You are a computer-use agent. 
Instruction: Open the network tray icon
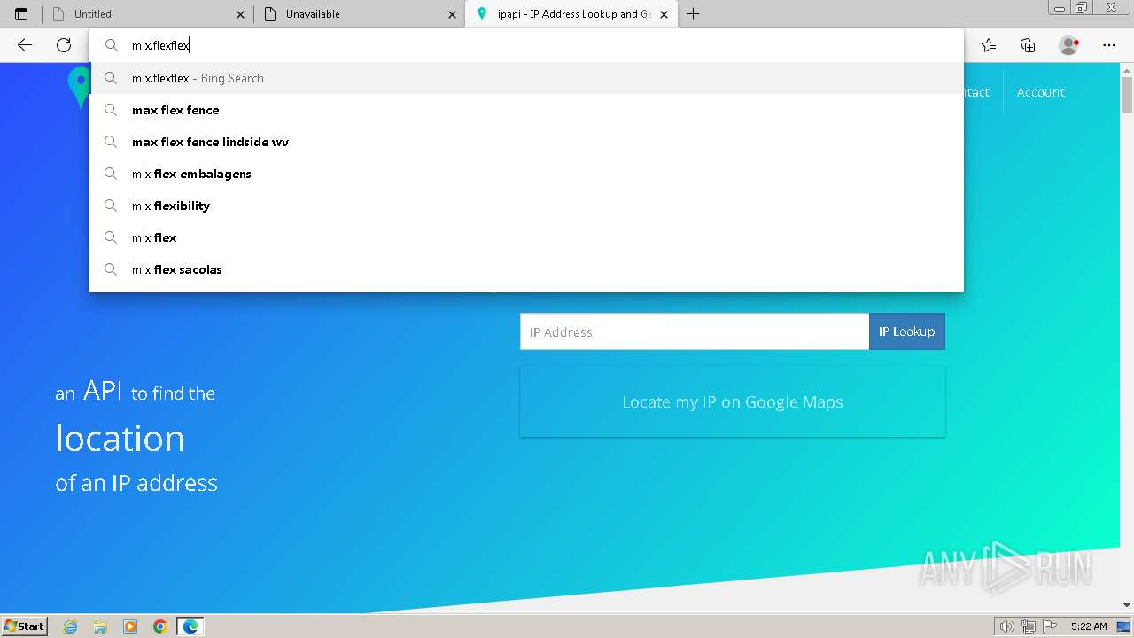point(1029,626)
